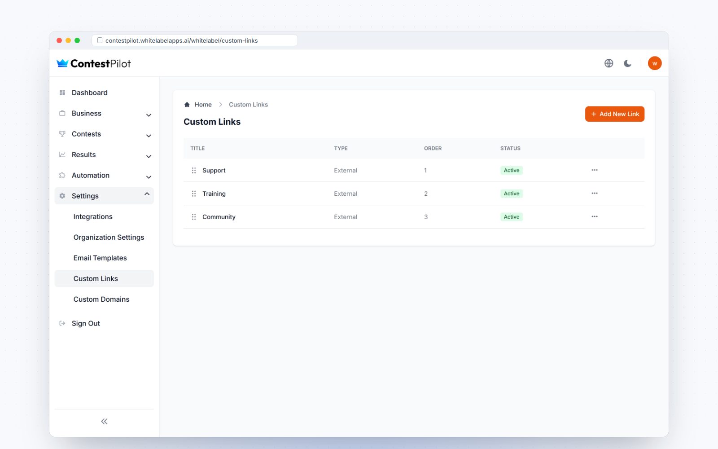The width and height of the screenshot is (718, 449).
Task: Click the Automation puzzle icon
Action: [62, 175]
